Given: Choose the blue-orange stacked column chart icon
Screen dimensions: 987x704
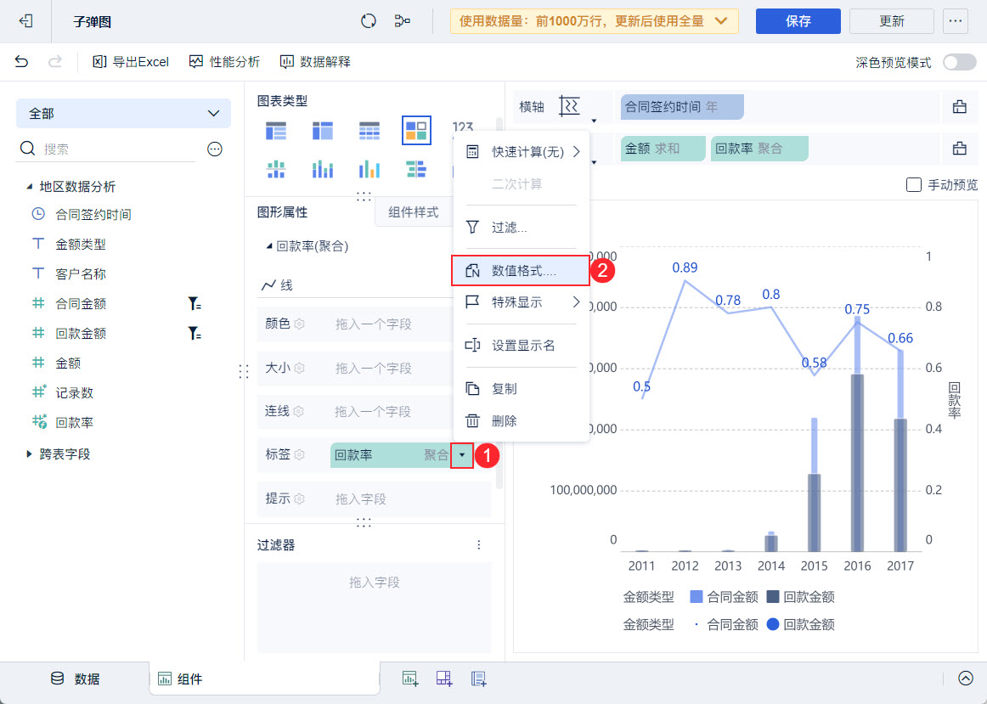Looking at the screenshot, I should [322, 169].
